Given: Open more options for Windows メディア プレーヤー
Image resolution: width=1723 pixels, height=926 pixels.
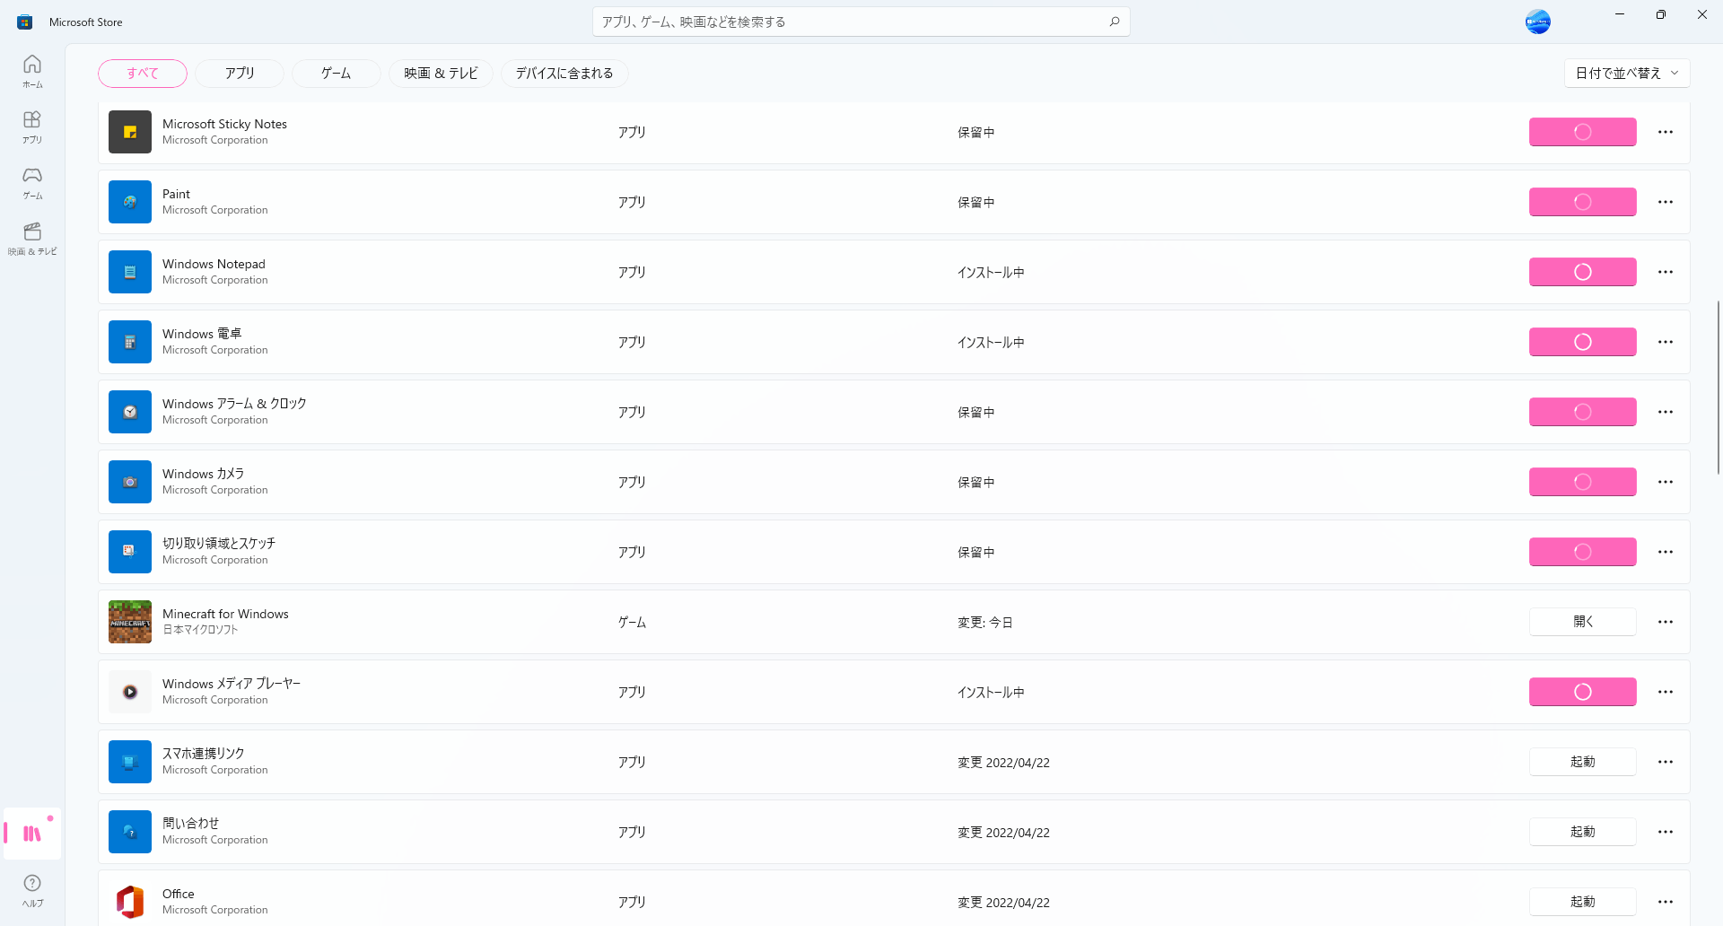Looking at the screenshot, I should pyautogui.click(x=1666, y=692).
